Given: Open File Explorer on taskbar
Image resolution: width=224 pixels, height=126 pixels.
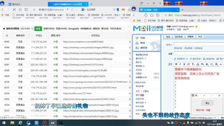Looking at the screenshot, I should click(x=12, y=123).
